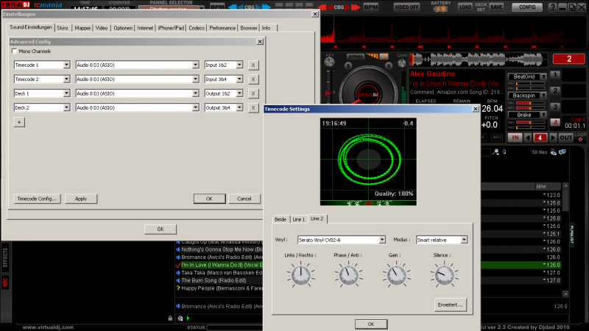Decrease loop length with left arrow

click(528, 138)
